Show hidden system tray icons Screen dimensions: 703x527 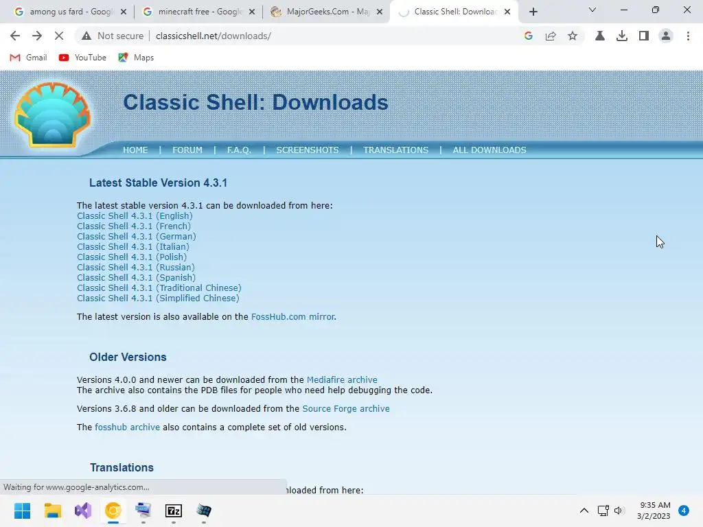[x=584, y=511]
